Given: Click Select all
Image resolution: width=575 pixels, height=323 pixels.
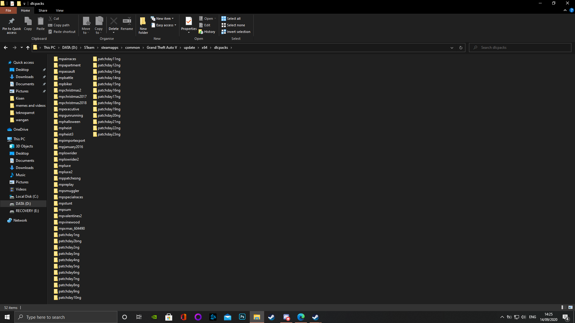Looking at the screenshot, I should point(231,19).
